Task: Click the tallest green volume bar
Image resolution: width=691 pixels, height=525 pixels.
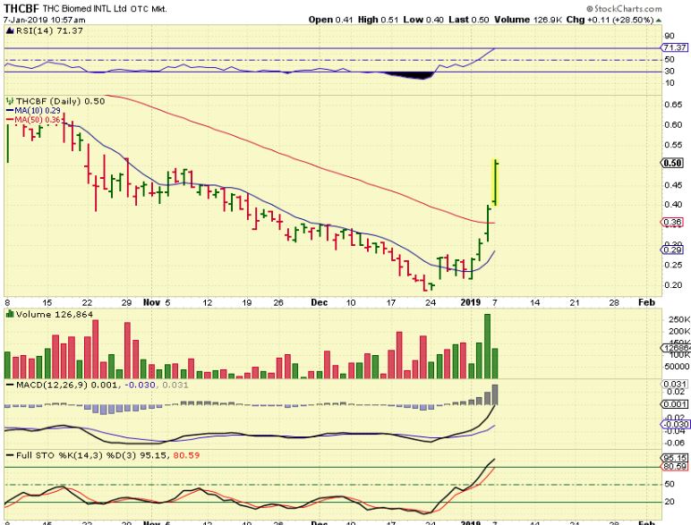Action: point(487,346)
